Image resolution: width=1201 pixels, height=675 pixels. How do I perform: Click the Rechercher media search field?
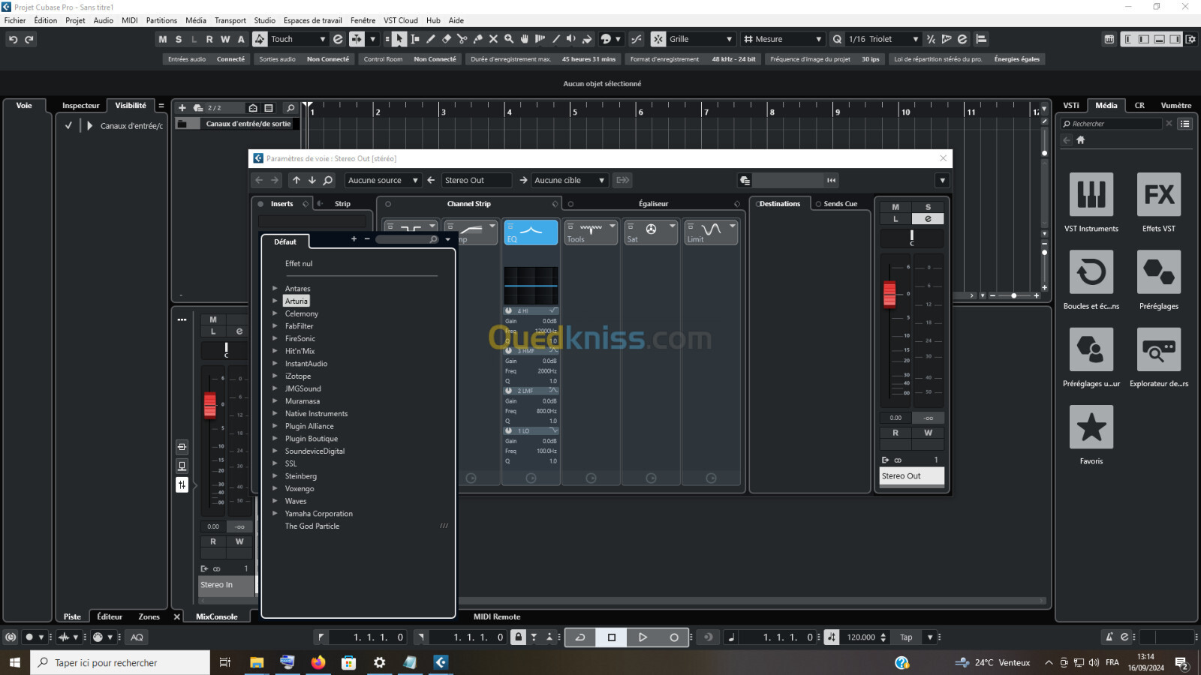point(1112,124)
